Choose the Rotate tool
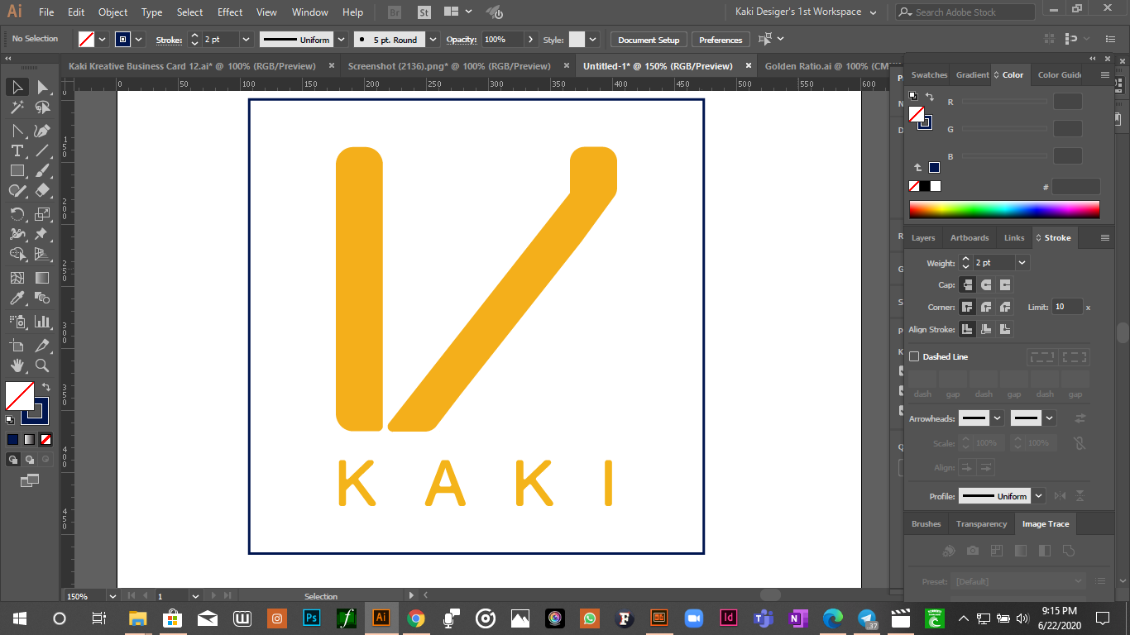Image resolution: width=1130 pixels, height=635 pixels. click(x=17, y=213)
